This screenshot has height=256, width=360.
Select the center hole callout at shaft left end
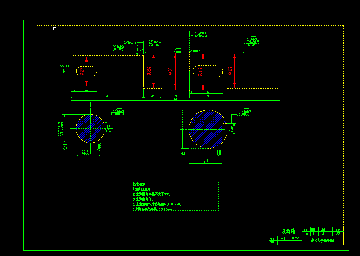coord(64,66)
